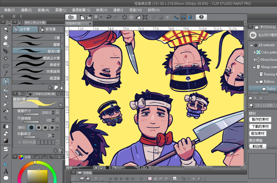Open the anti-aliasing dropdown arrow
The width and height of the screenshot is (277, 183).
pos(58,128)
